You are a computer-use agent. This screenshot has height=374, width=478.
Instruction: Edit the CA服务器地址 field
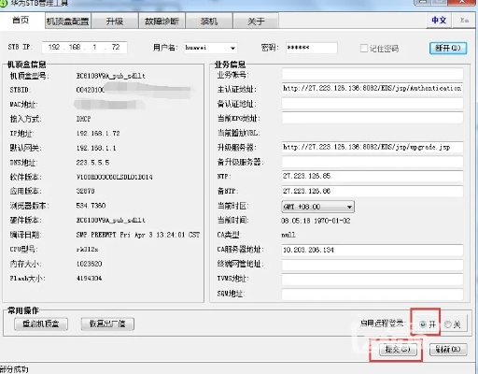click(x=373, y=250)
